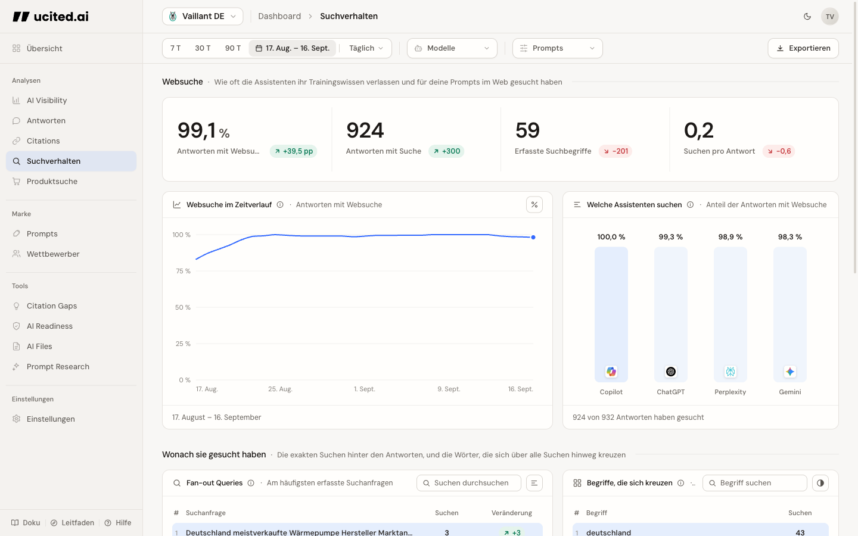Select the 90 T time range
This screenshot has height=536, width=858.
(233, 48)
